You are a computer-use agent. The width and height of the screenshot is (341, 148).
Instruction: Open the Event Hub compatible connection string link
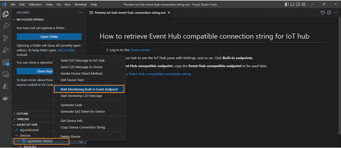(158, 74)
